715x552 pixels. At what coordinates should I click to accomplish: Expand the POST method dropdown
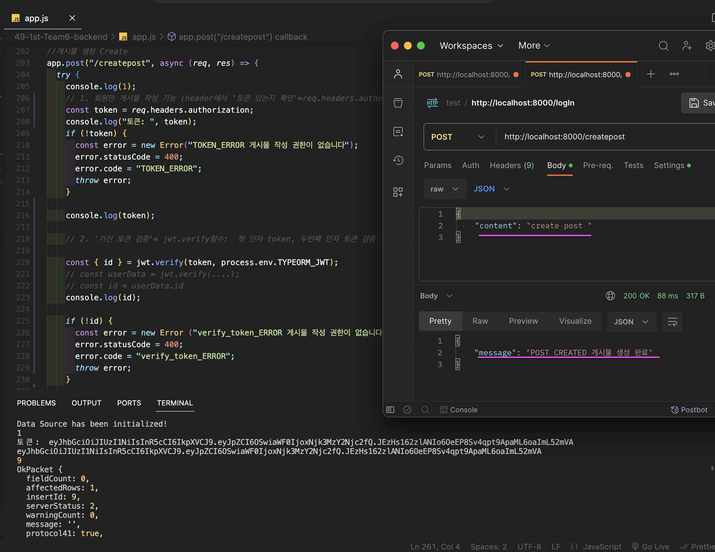coord(457,137)
